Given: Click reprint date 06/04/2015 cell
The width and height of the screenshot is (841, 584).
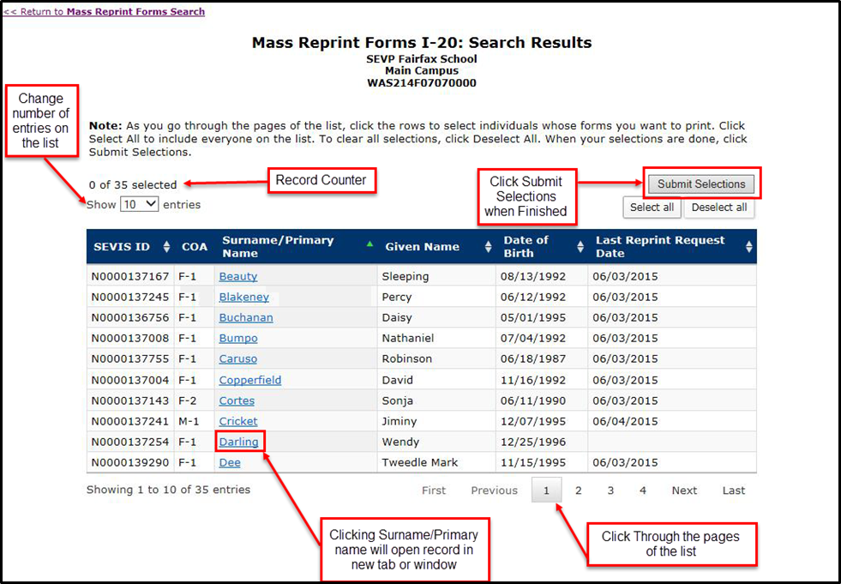Looking at the screenshot, I should tap(672, 421).
